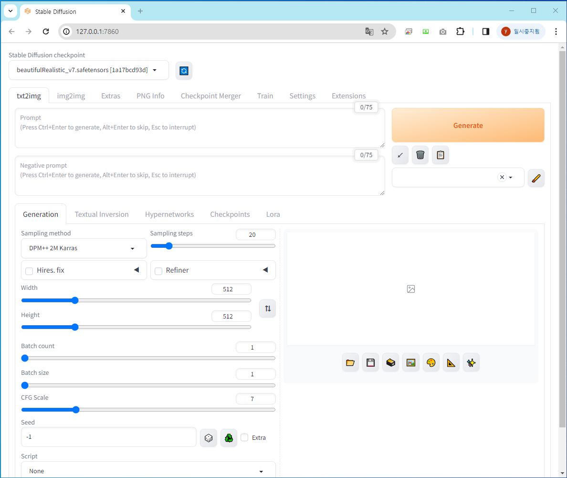Open the PNG Info tab
Image resolution: width=567 pixels, height=478 pixels.
point(150,96)
